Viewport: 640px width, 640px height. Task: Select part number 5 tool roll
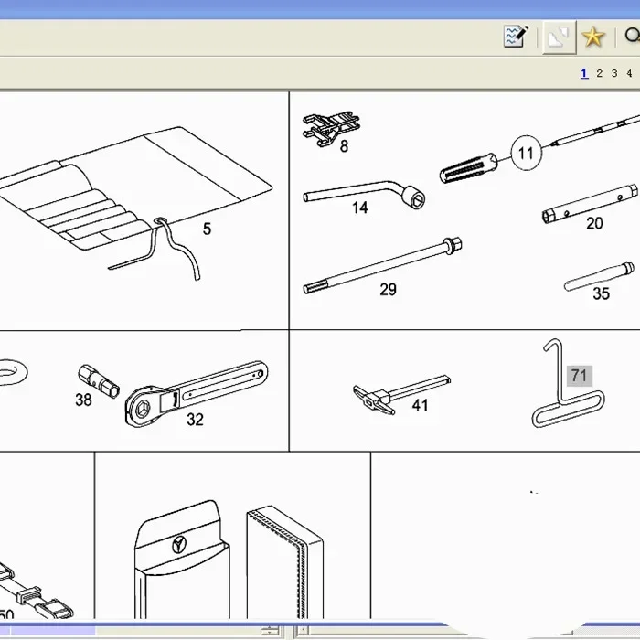[207, 229]
